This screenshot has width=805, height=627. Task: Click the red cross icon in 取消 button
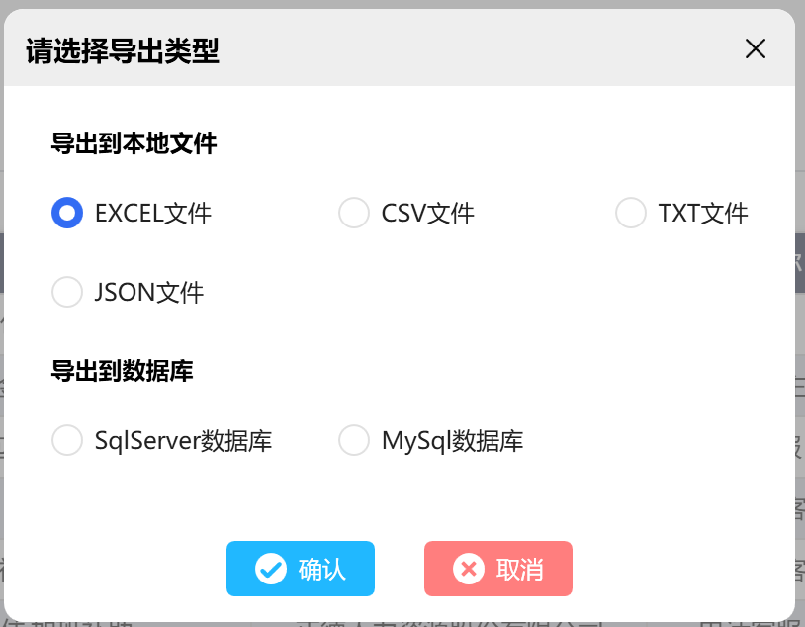click(469, 569)
